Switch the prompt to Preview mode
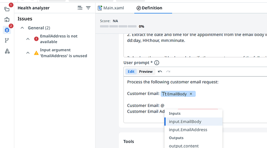The width and height of the screenshot is (267, 148). coord(146,72)
